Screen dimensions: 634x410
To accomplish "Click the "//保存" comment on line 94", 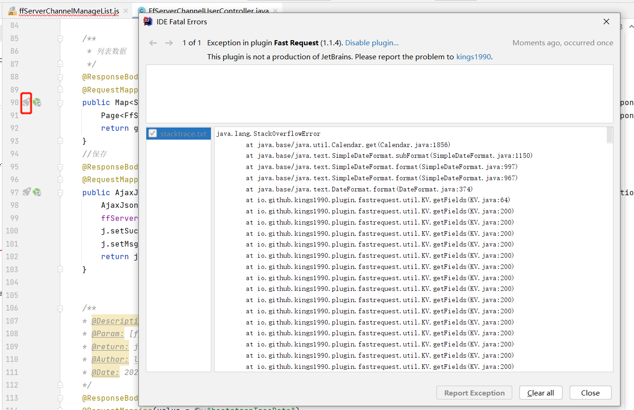I will [x=95, y=154].
